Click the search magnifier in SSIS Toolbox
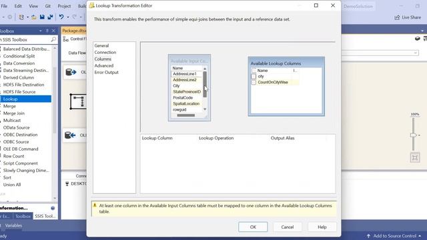427x240 pixels. click(53, 39)
